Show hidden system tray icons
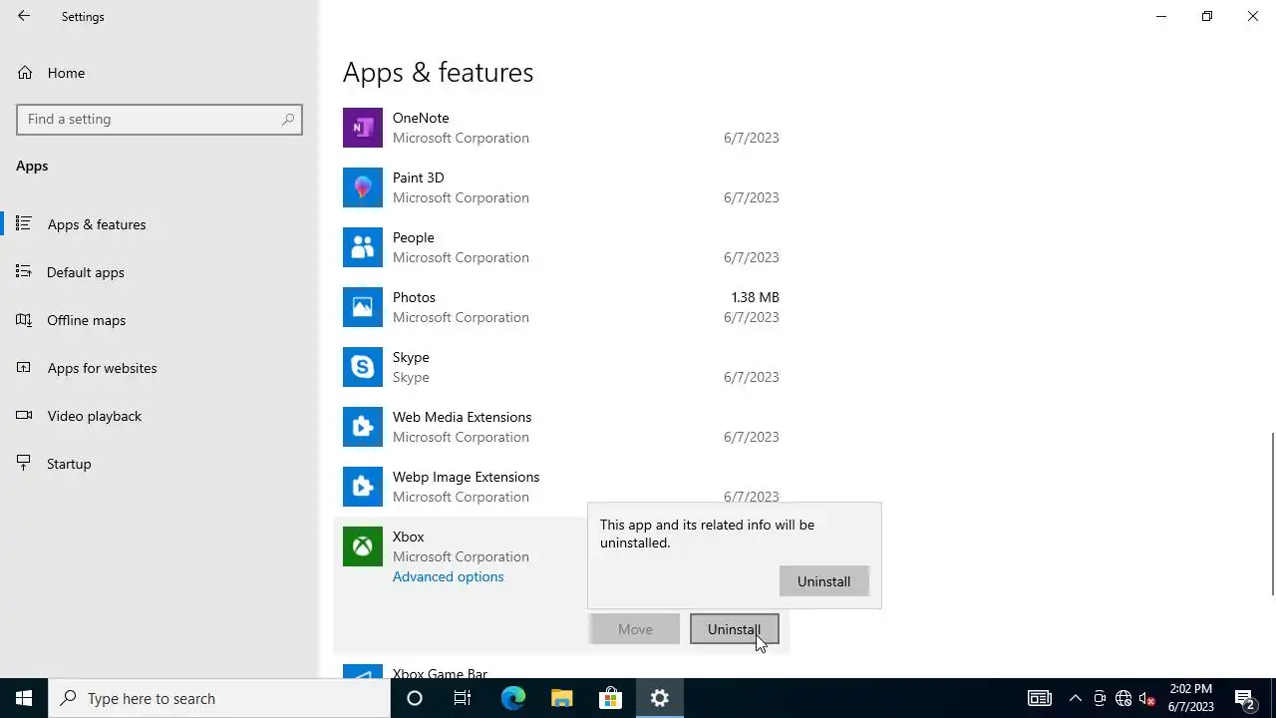The width and height of the screenshot is (1276, 718). pos(1075,698)
